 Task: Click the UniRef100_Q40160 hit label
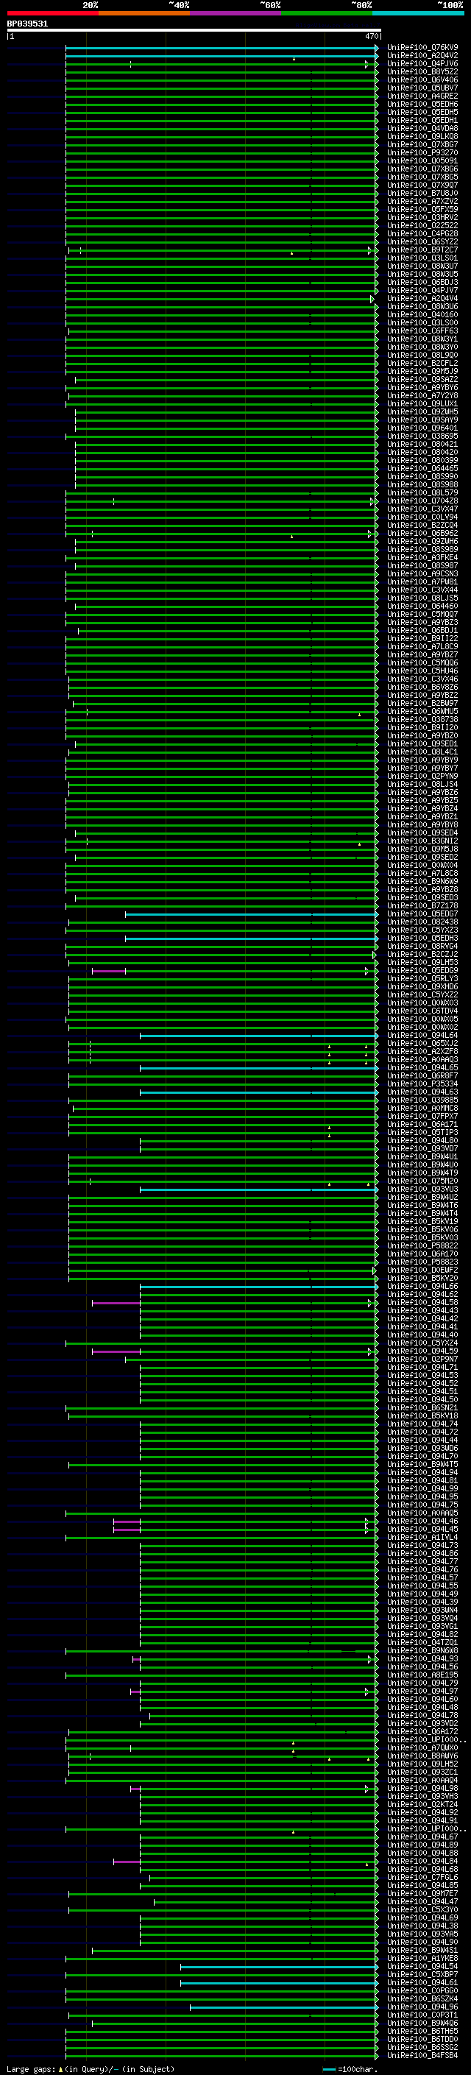(422, 315)
